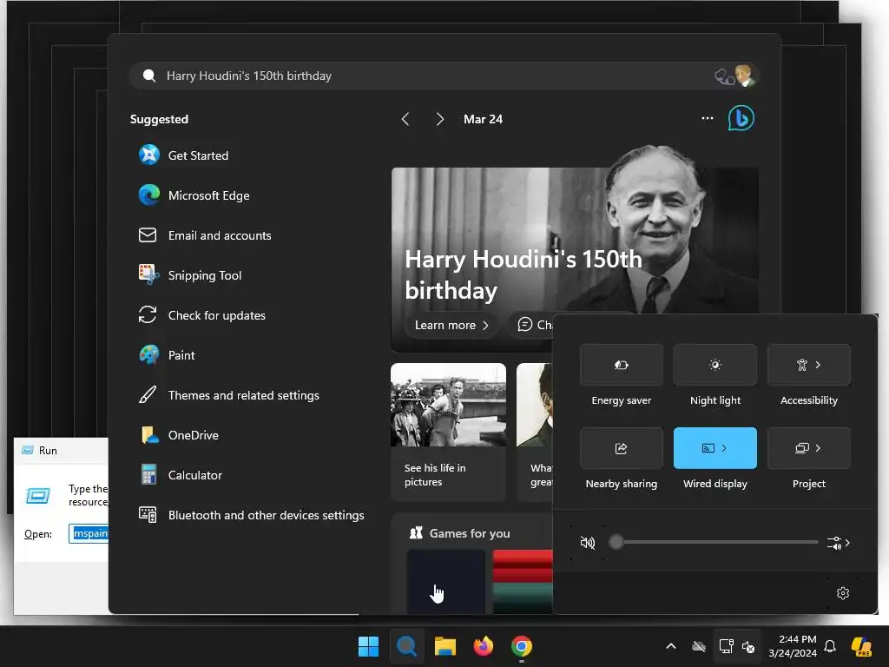Image resolution: width=889 pixels, height=667 pixels.
Task: Open Email and accounts settings
Action: [205, 235]
